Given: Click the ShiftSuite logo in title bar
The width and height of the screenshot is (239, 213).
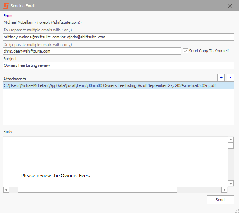Looking at the screenshot, I should 6,6.
